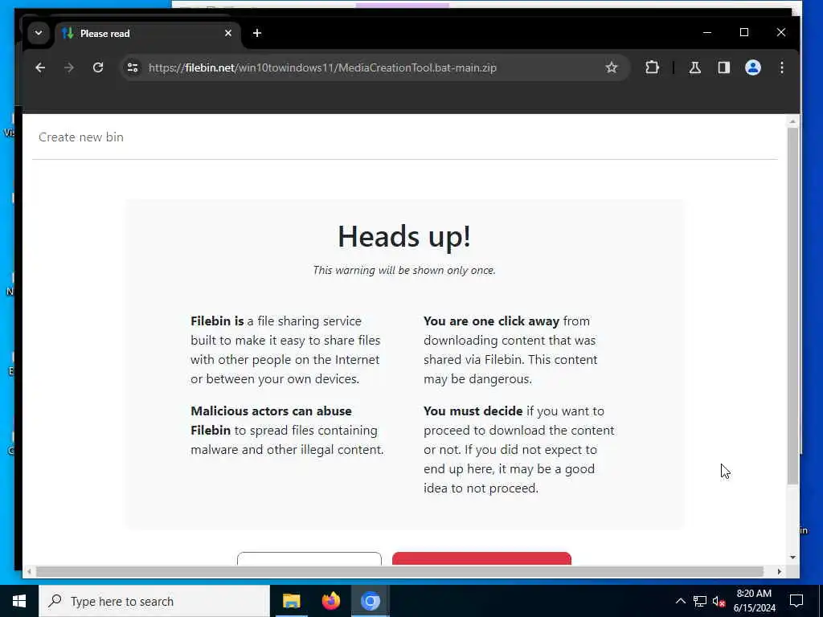The height and width of the screenshot is (617, 823).
Task: Open the Windows Start menu
Action: coord(19,601)
